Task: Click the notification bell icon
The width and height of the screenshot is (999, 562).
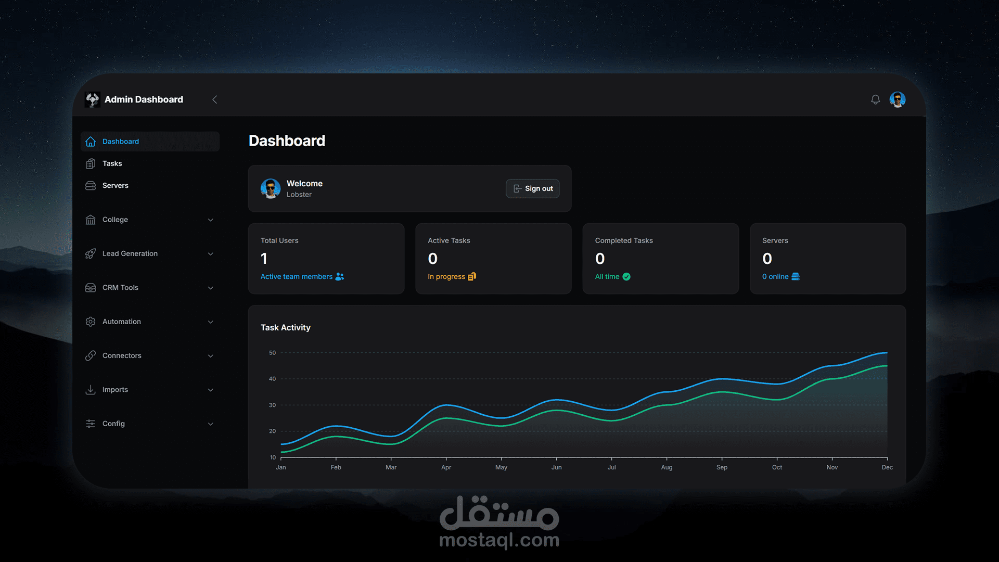Action: tap(875, 99)
